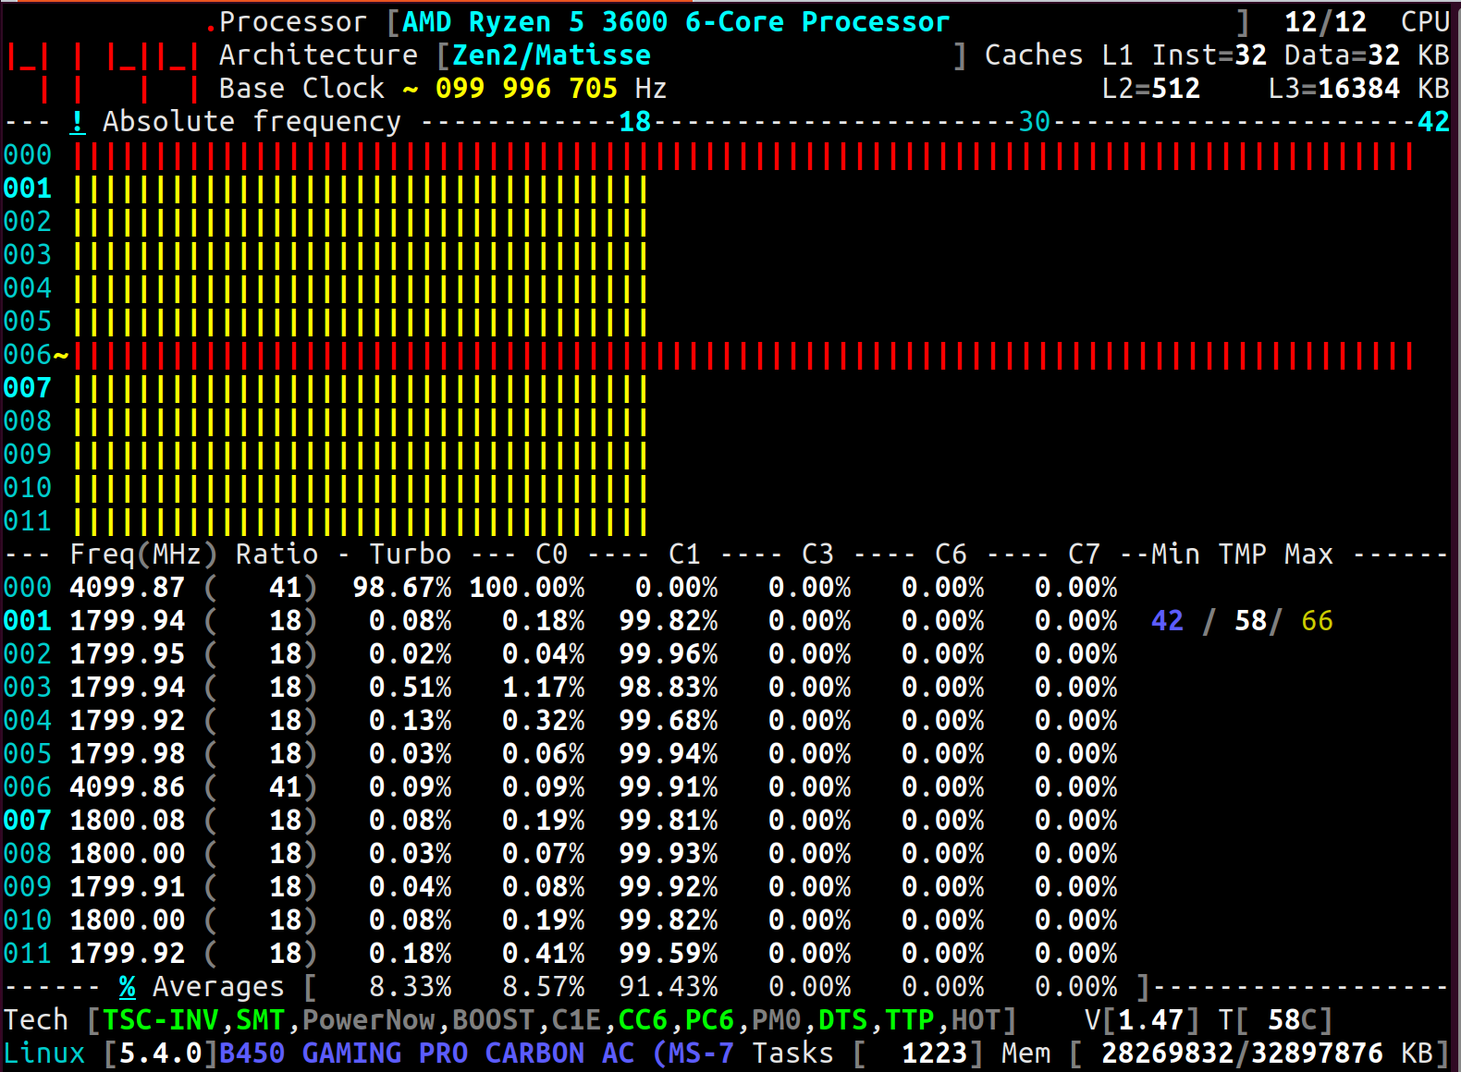Click the B450 GAMING PRO CARBON AC text
This screenshot has width=1461, height=1072.
point(426,1054)
